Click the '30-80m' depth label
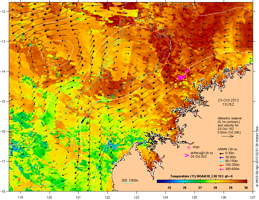The width and height of the screenshot is (259, 200). [230, 157]
